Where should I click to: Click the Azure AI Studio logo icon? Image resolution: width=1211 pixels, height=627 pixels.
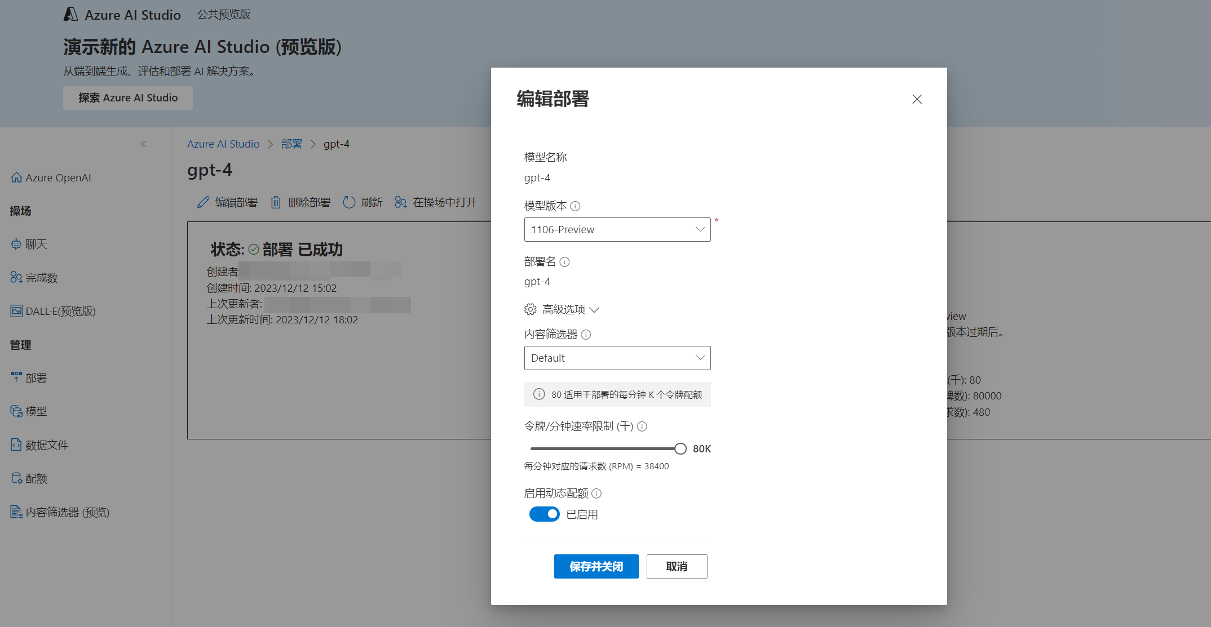[70, 15]
